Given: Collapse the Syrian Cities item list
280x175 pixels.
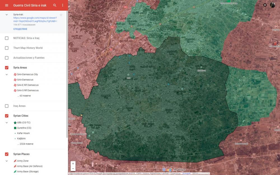Looking at the screenshot, I should tap(7, 123).
